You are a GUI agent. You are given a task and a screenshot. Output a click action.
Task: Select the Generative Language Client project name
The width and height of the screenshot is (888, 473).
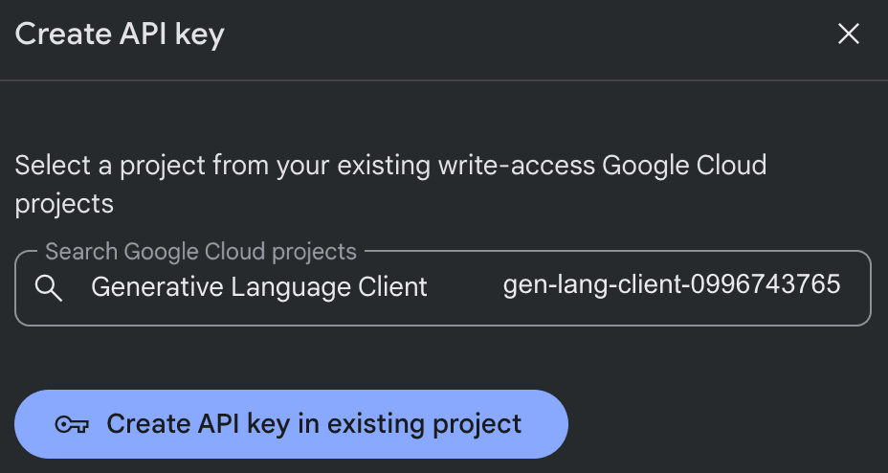tap(258, 287)
